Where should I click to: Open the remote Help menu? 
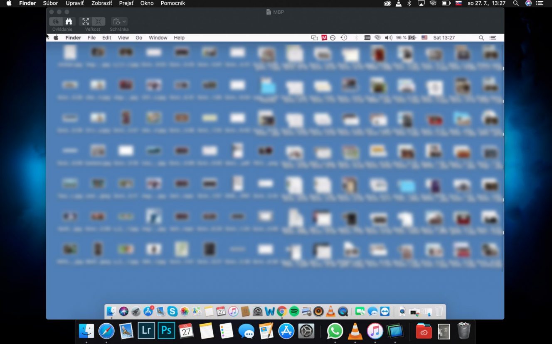(x=179, y=38)
